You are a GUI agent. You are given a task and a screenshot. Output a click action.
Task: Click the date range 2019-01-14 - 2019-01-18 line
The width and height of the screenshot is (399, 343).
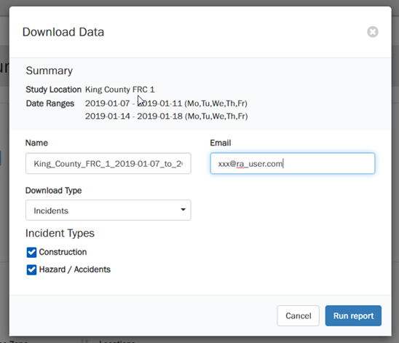(167, 117)
